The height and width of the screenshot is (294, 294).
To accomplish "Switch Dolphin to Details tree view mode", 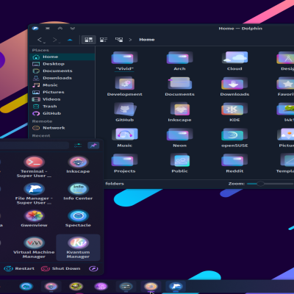I will 119,40.
